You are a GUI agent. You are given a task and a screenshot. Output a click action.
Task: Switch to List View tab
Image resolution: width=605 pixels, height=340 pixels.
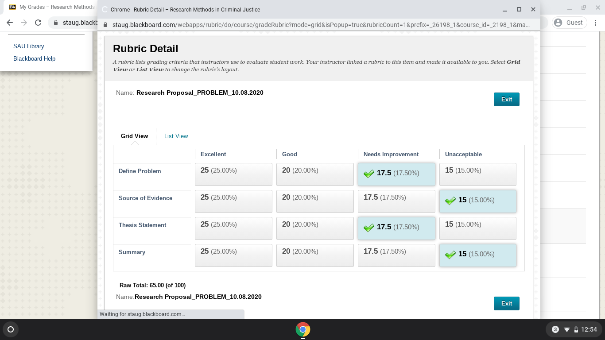[176, 136]
